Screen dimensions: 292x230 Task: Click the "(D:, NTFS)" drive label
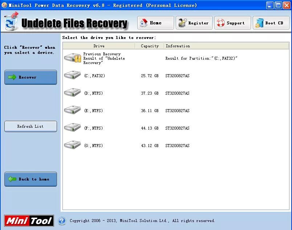(x=93, y=93)
